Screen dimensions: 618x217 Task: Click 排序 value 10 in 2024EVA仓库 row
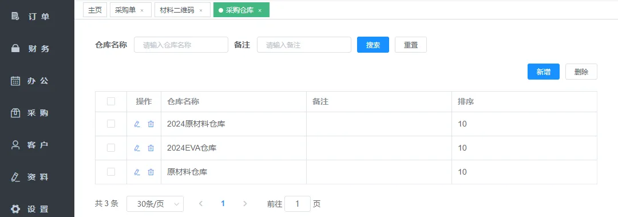(462, 148)
